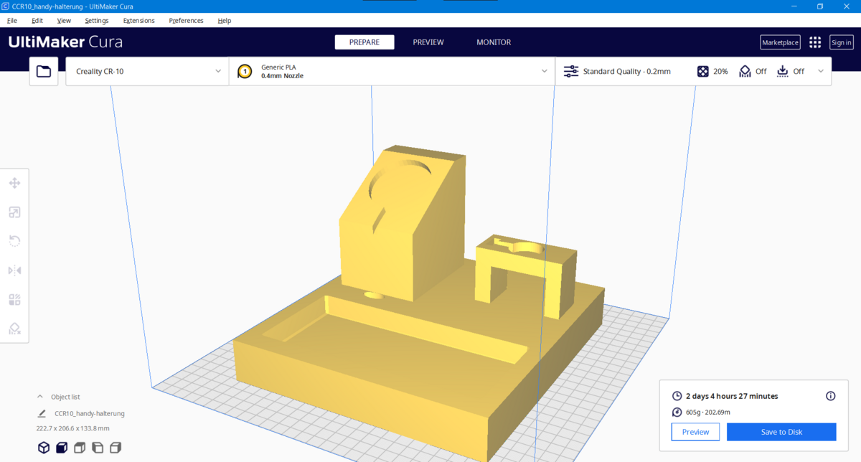
Task: Open the Help menu
Action: pos(225,20)
